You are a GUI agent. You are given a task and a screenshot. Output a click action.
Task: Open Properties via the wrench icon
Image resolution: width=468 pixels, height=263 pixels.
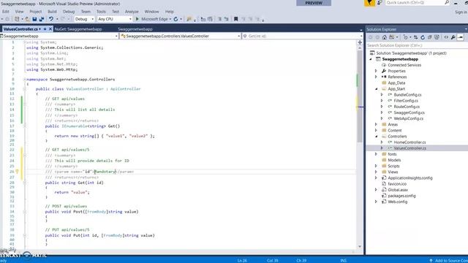pos(453,37)
